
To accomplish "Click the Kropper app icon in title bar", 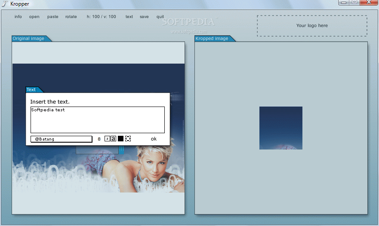I will coord(5,3).
